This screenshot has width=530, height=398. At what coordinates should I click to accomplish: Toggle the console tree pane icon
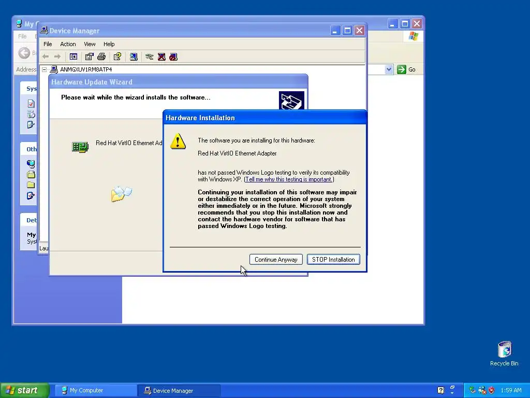(x=73, y=56)
